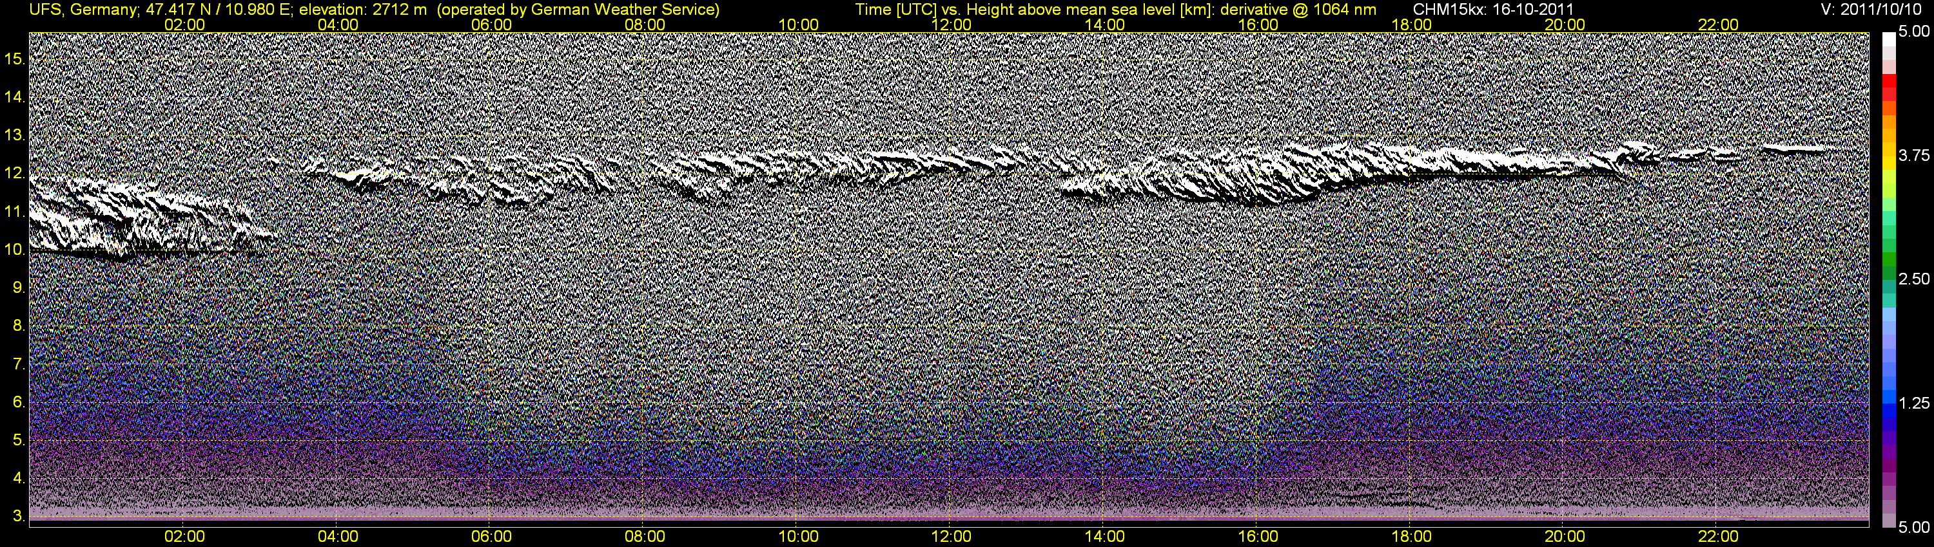Click the '7.' height axis label
Screen dimensions: 1934x547
19,364
